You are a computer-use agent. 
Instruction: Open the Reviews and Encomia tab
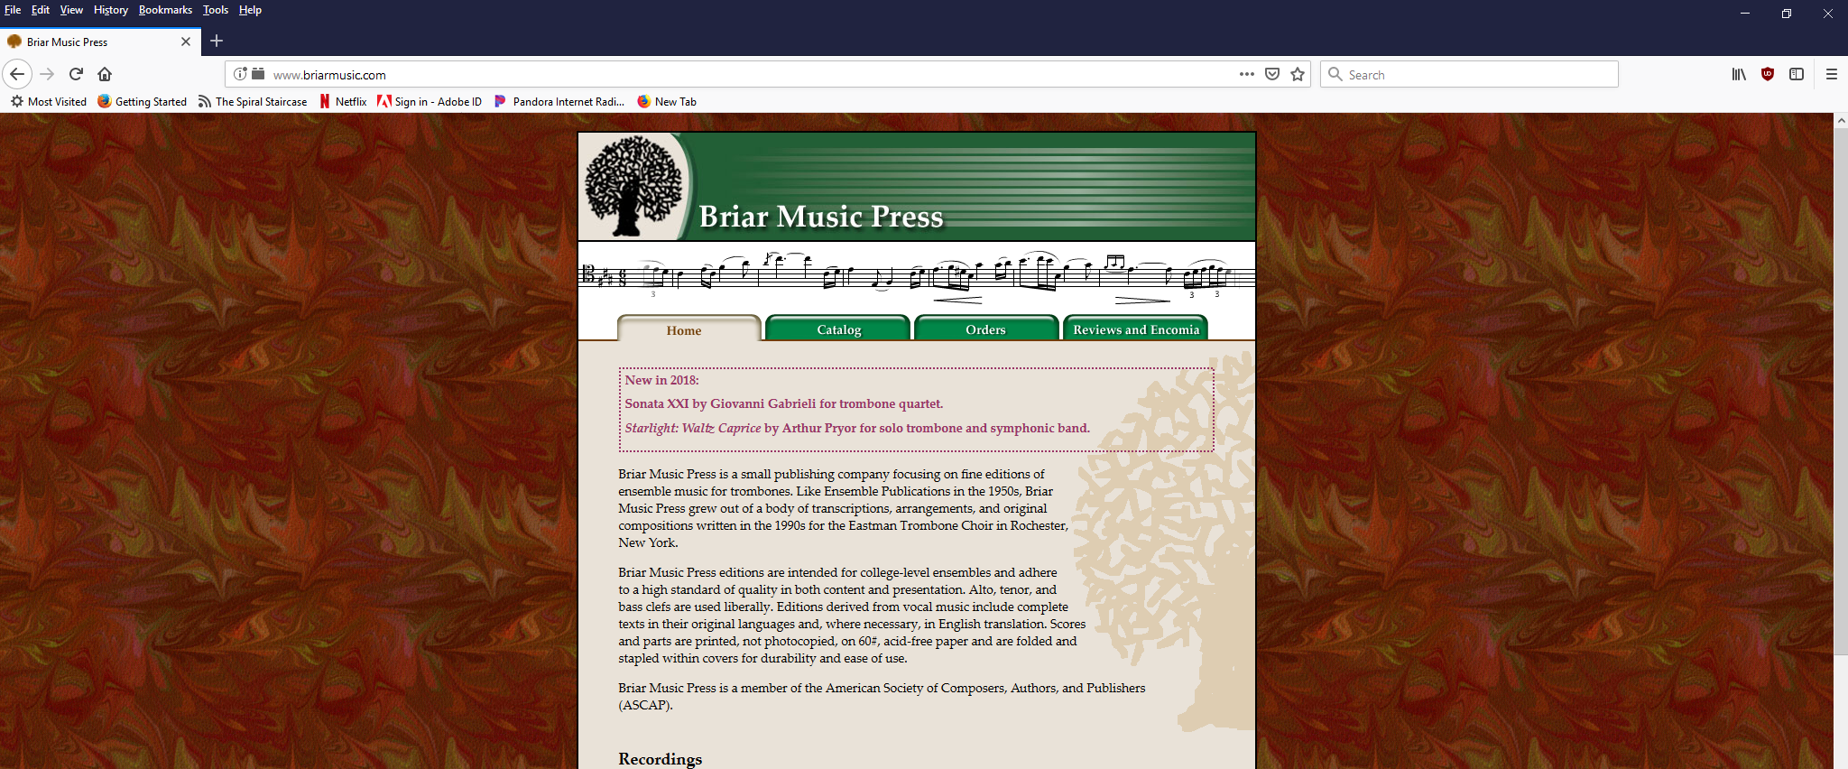pyautogui.click(x=1135, y=329)
